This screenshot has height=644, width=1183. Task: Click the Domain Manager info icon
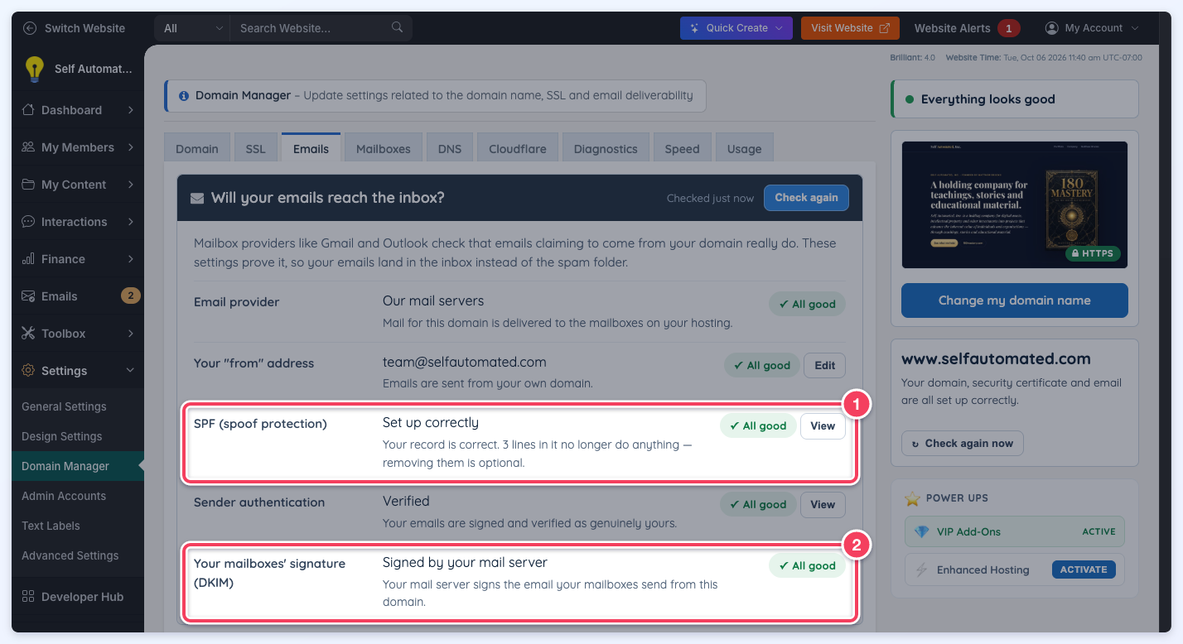pos(183,96)
